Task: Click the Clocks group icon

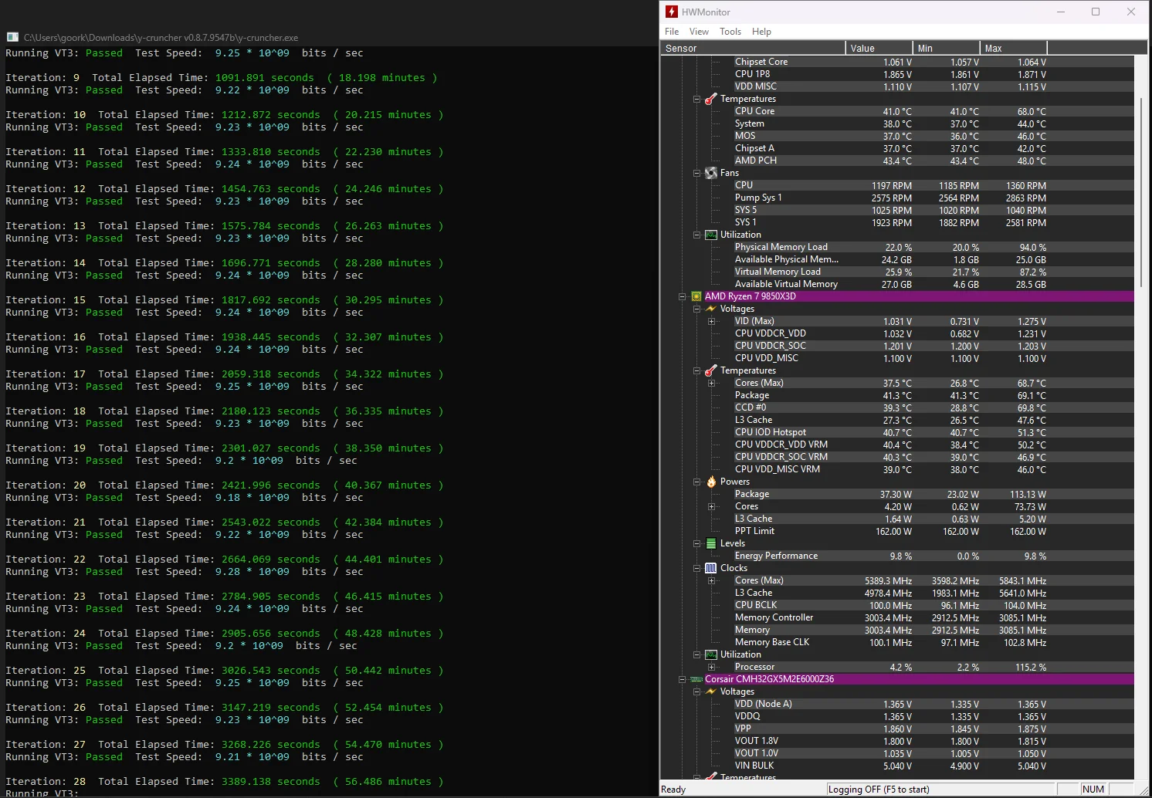Action: click(x=711, y=568)
